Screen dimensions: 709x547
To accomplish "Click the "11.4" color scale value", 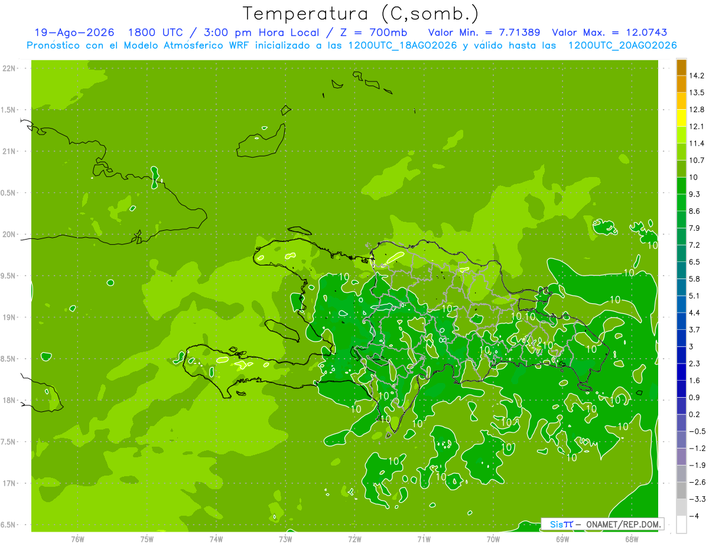I will 697,143.
